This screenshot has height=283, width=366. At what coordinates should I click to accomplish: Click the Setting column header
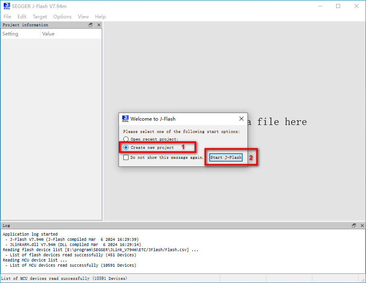(x=21, y=34)
